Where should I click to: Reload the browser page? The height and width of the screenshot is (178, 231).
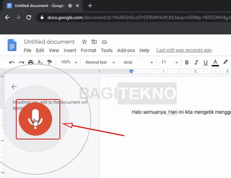(29, 17)
